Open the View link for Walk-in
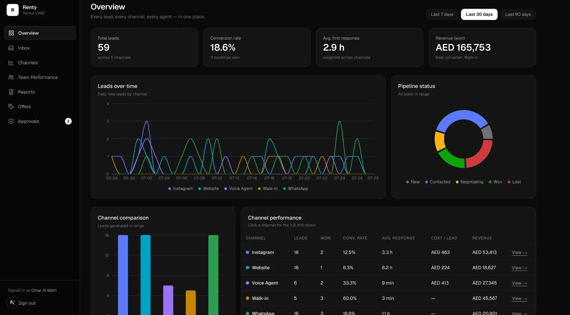This screenshot has height=315, width=570. click(x=519, y=298)
